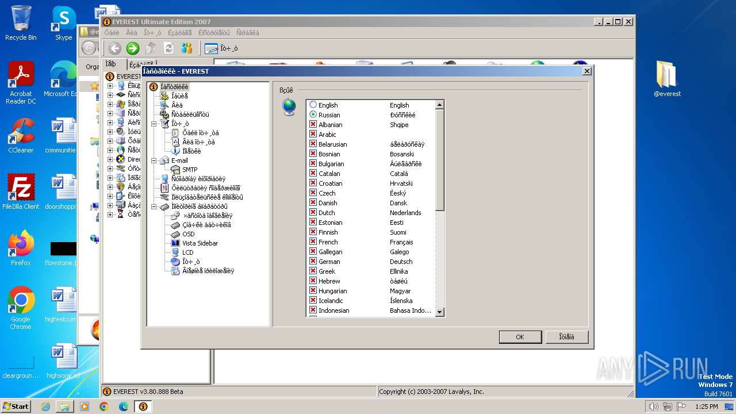This screenshot has width=736, height=414.
Task: Toggle the red X box beside Arabic
Action: [313, 134]
